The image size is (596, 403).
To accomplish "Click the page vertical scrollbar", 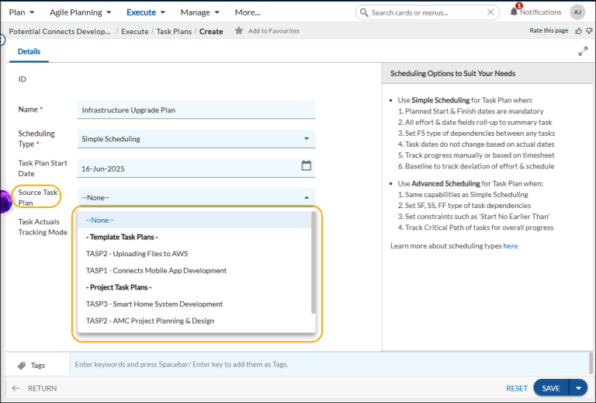I will coord(591,363).
